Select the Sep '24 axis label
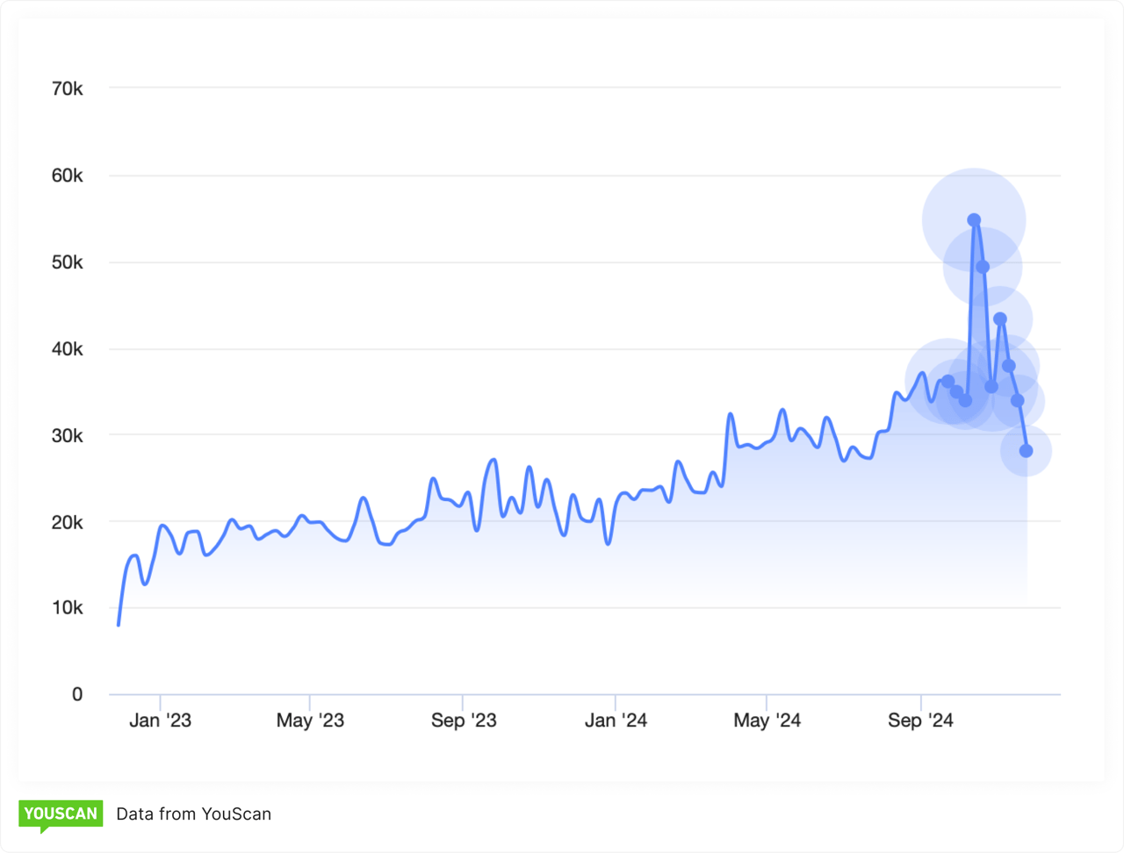 tap(920, 720)
